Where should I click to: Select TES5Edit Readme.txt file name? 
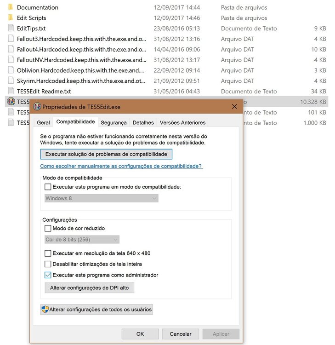[44, 92]
